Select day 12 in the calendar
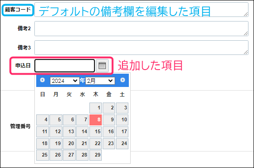This screenshot has height=168, width=254. pyautogui.click(x=56, y=132)
